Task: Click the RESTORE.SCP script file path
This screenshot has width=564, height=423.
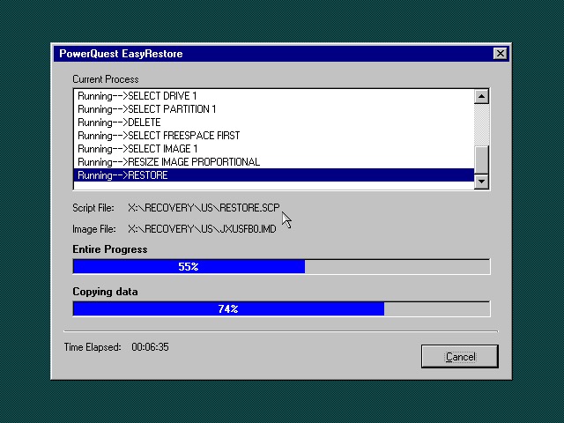Action: (204, 208)
